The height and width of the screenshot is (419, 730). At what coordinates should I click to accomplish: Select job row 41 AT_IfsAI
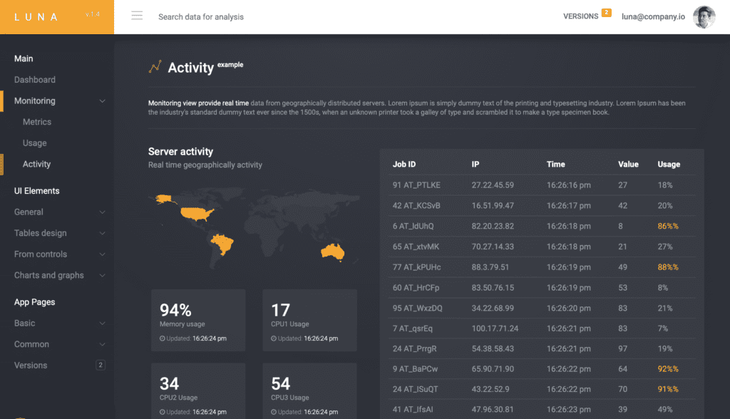coord(542,410)
